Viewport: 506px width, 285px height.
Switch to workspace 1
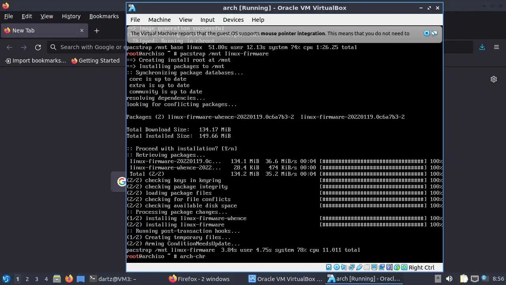tap(17, 279)
